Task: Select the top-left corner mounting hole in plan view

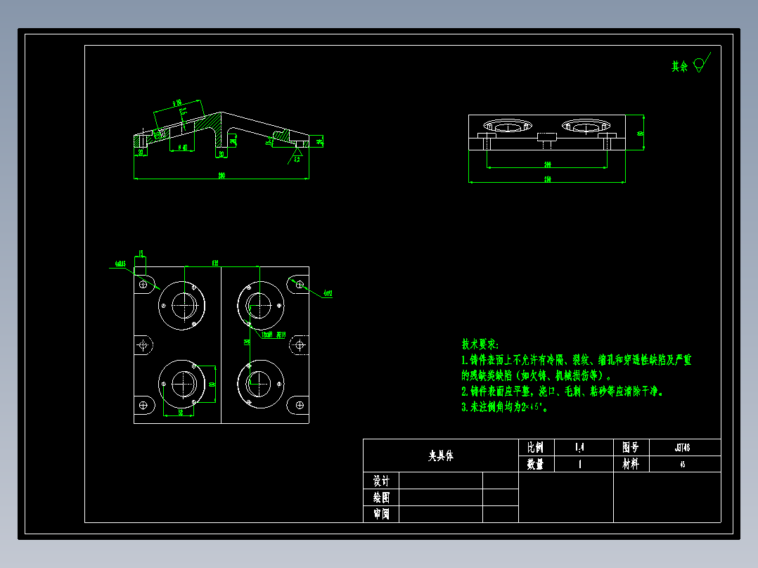Action: (x=143, y=284)
